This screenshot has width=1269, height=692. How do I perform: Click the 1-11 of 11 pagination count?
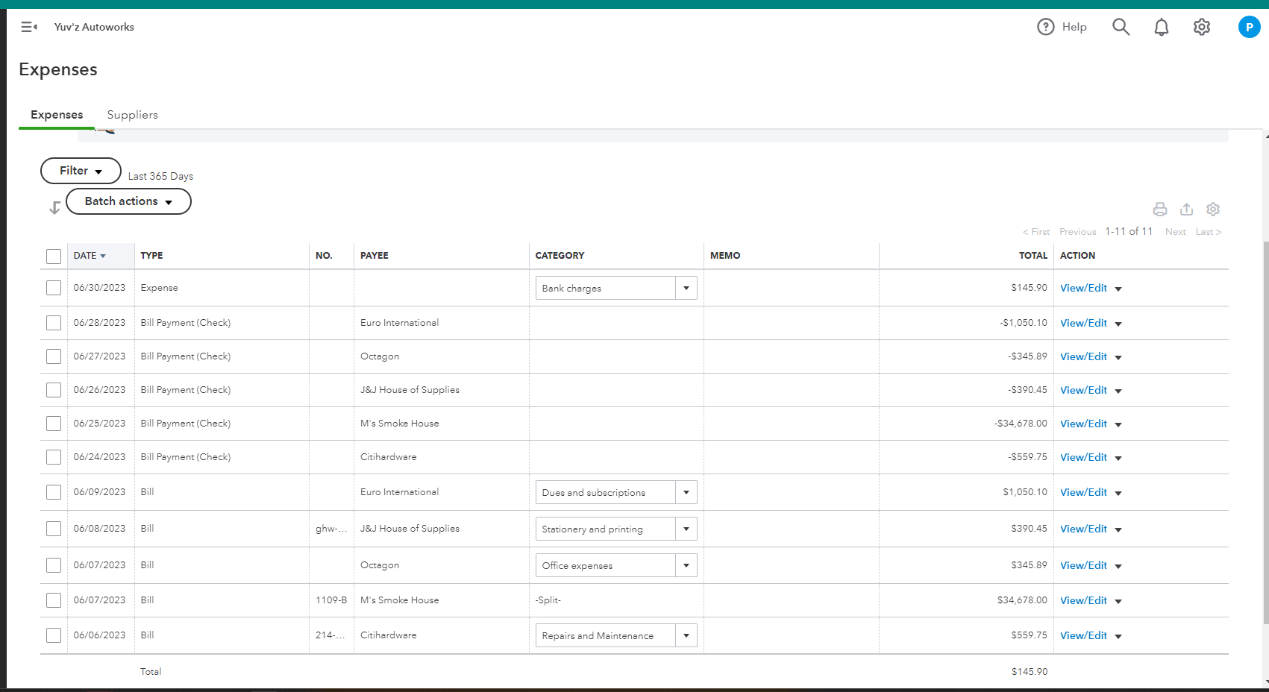[x=1129, y=231]
